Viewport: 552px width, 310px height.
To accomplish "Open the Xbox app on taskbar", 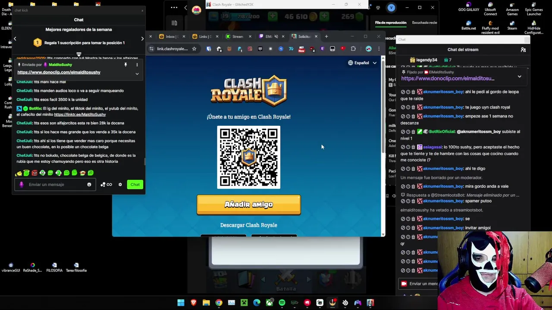I will pos(270,303).
